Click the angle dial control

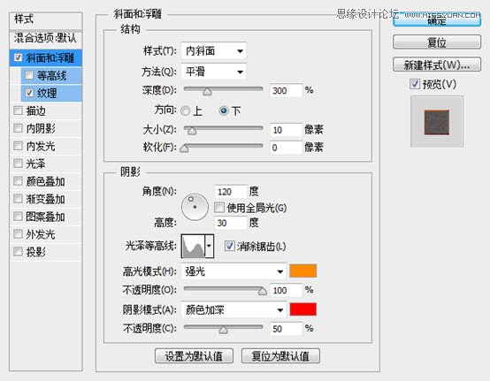(x=195, y=207)
